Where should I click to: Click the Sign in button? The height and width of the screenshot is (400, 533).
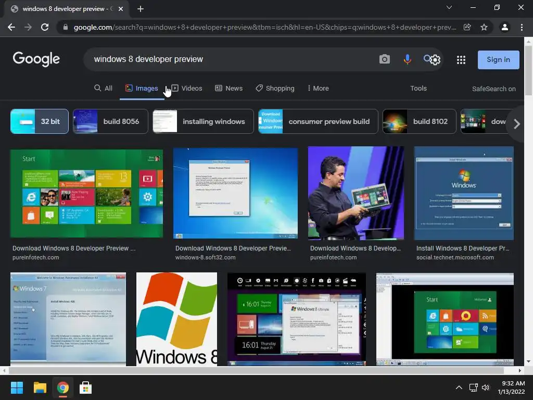click(498, 59)
